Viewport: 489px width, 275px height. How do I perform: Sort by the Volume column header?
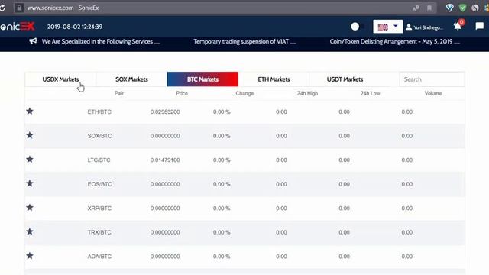tap(433, 93)
